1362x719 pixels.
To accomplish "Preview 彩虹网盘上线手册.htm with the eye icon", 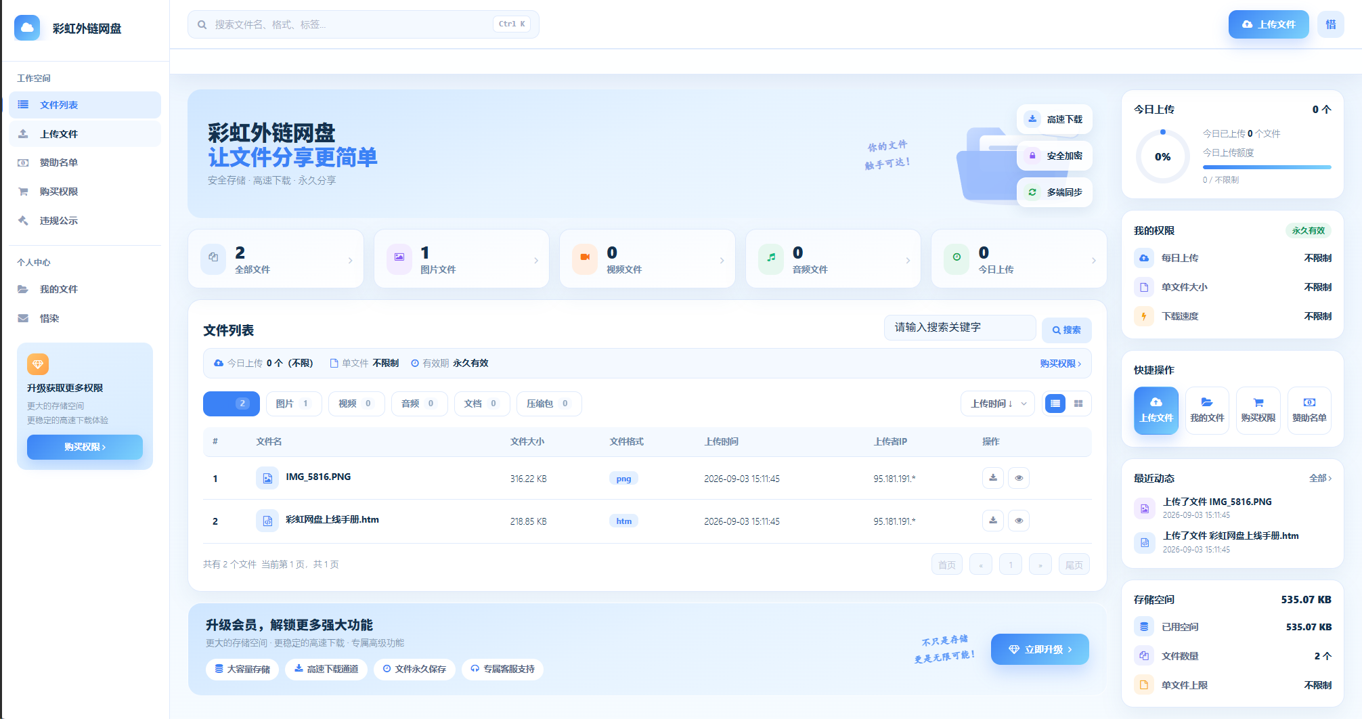I will [1019, 521].
